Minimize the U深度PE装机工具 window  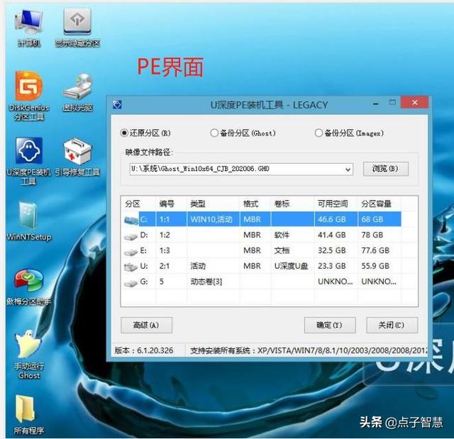coord(376,104)
